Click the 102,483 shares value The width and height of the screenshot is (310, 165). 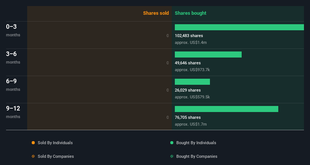tap(189, 36)
